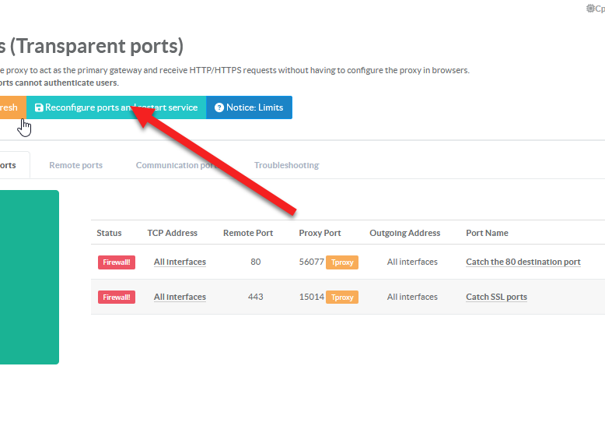Click the floppy-disk icon on the Reconfigure button
This screenshot has width=605, height=426.
pyautogui.click(x=39, y=107)
